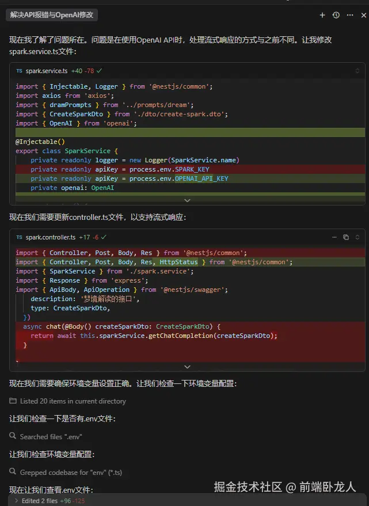The width and height of the screenshot is (369, 506).
Task: Click TS icon of spark.controller.ts block
Action: click(x=20, y=237)
